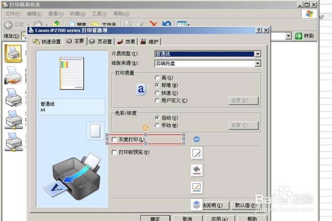This screenshot has width=332, height=221.
Task: Enable the 灰度打印 checkbox
Action: (x=114, y=140)
